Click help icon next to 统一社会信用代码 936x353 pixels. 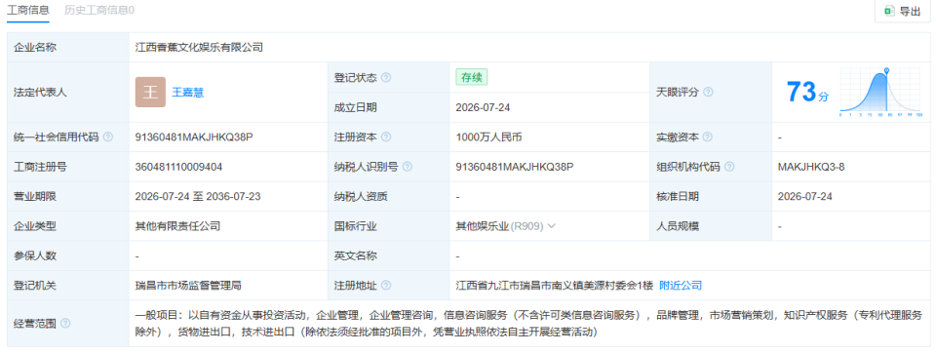coord(108,137)
